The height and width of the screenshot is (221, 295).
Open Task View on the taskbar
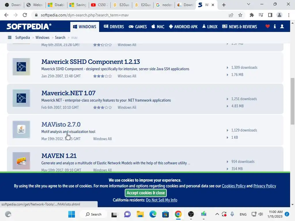click(x=114, y=214)
